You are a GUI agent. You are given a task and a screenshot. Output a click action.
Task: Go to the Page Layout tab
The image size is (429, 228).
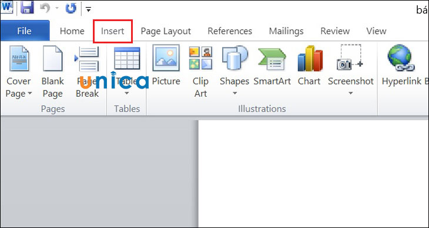pos(166,31)
